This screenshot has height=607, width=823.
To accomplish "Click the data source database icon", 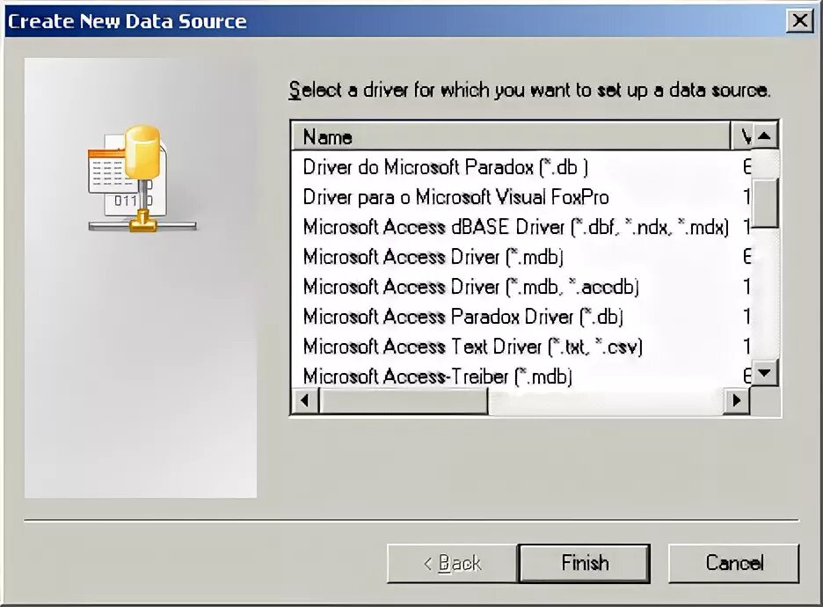I will pos(142,179).
